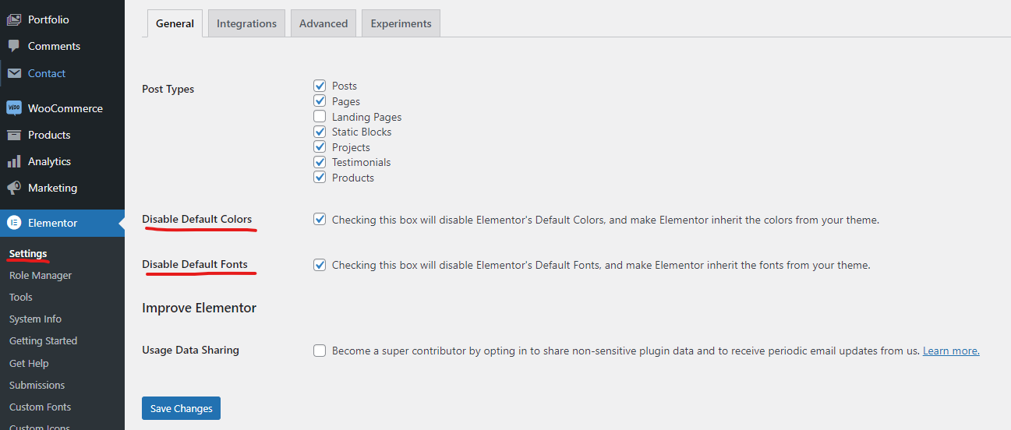
Task: Uncheck the Disable Default Fonts option
Action: 320,265
